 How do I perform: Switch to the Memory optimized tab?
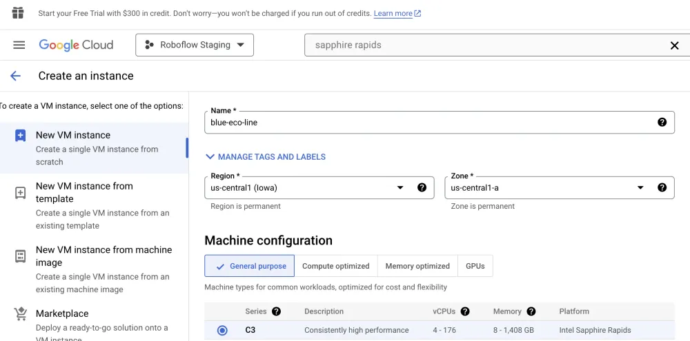coord(417,266)
